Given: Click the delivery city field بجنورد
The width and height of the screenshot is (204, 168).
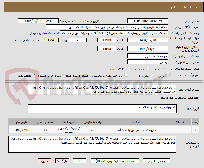Looking at the screenshot, I should (148, 62).
